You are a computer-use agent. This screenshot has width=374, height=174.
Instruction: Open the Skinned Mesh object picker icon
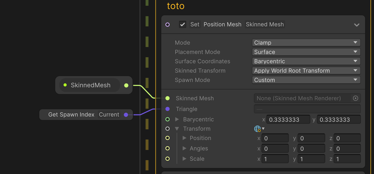(355, 98)
